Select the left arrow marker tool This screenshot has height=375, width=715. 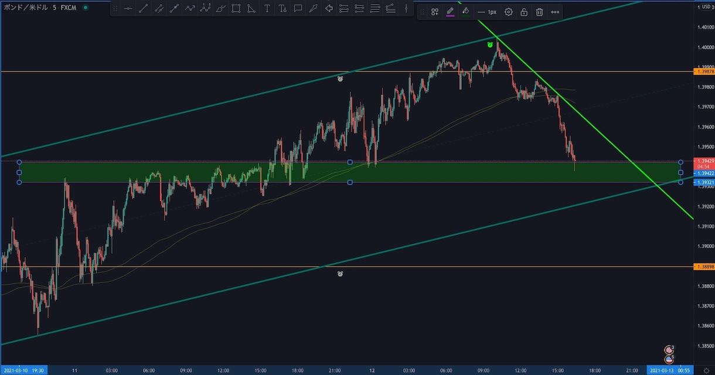point(329,9)
